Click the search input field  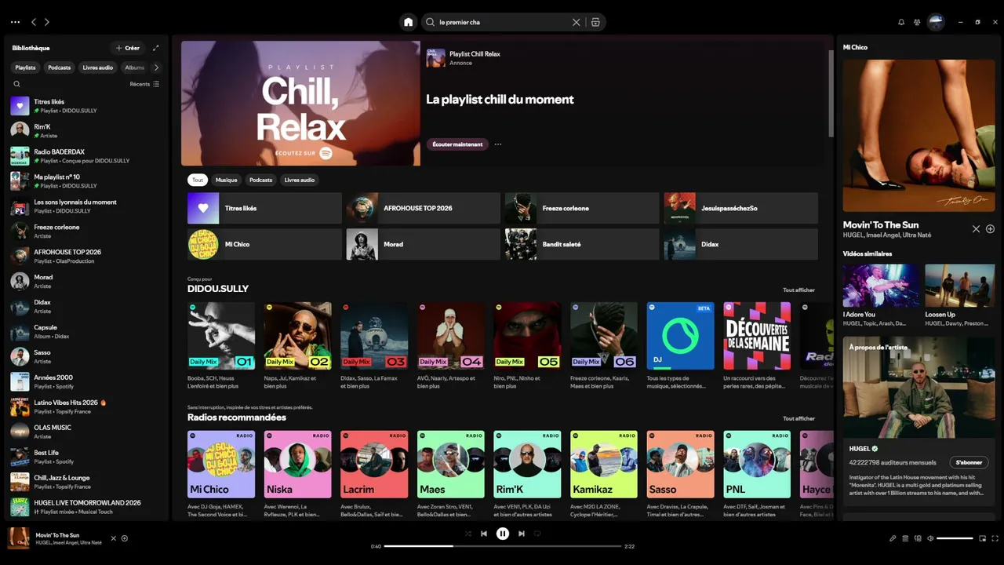[502, 22]
